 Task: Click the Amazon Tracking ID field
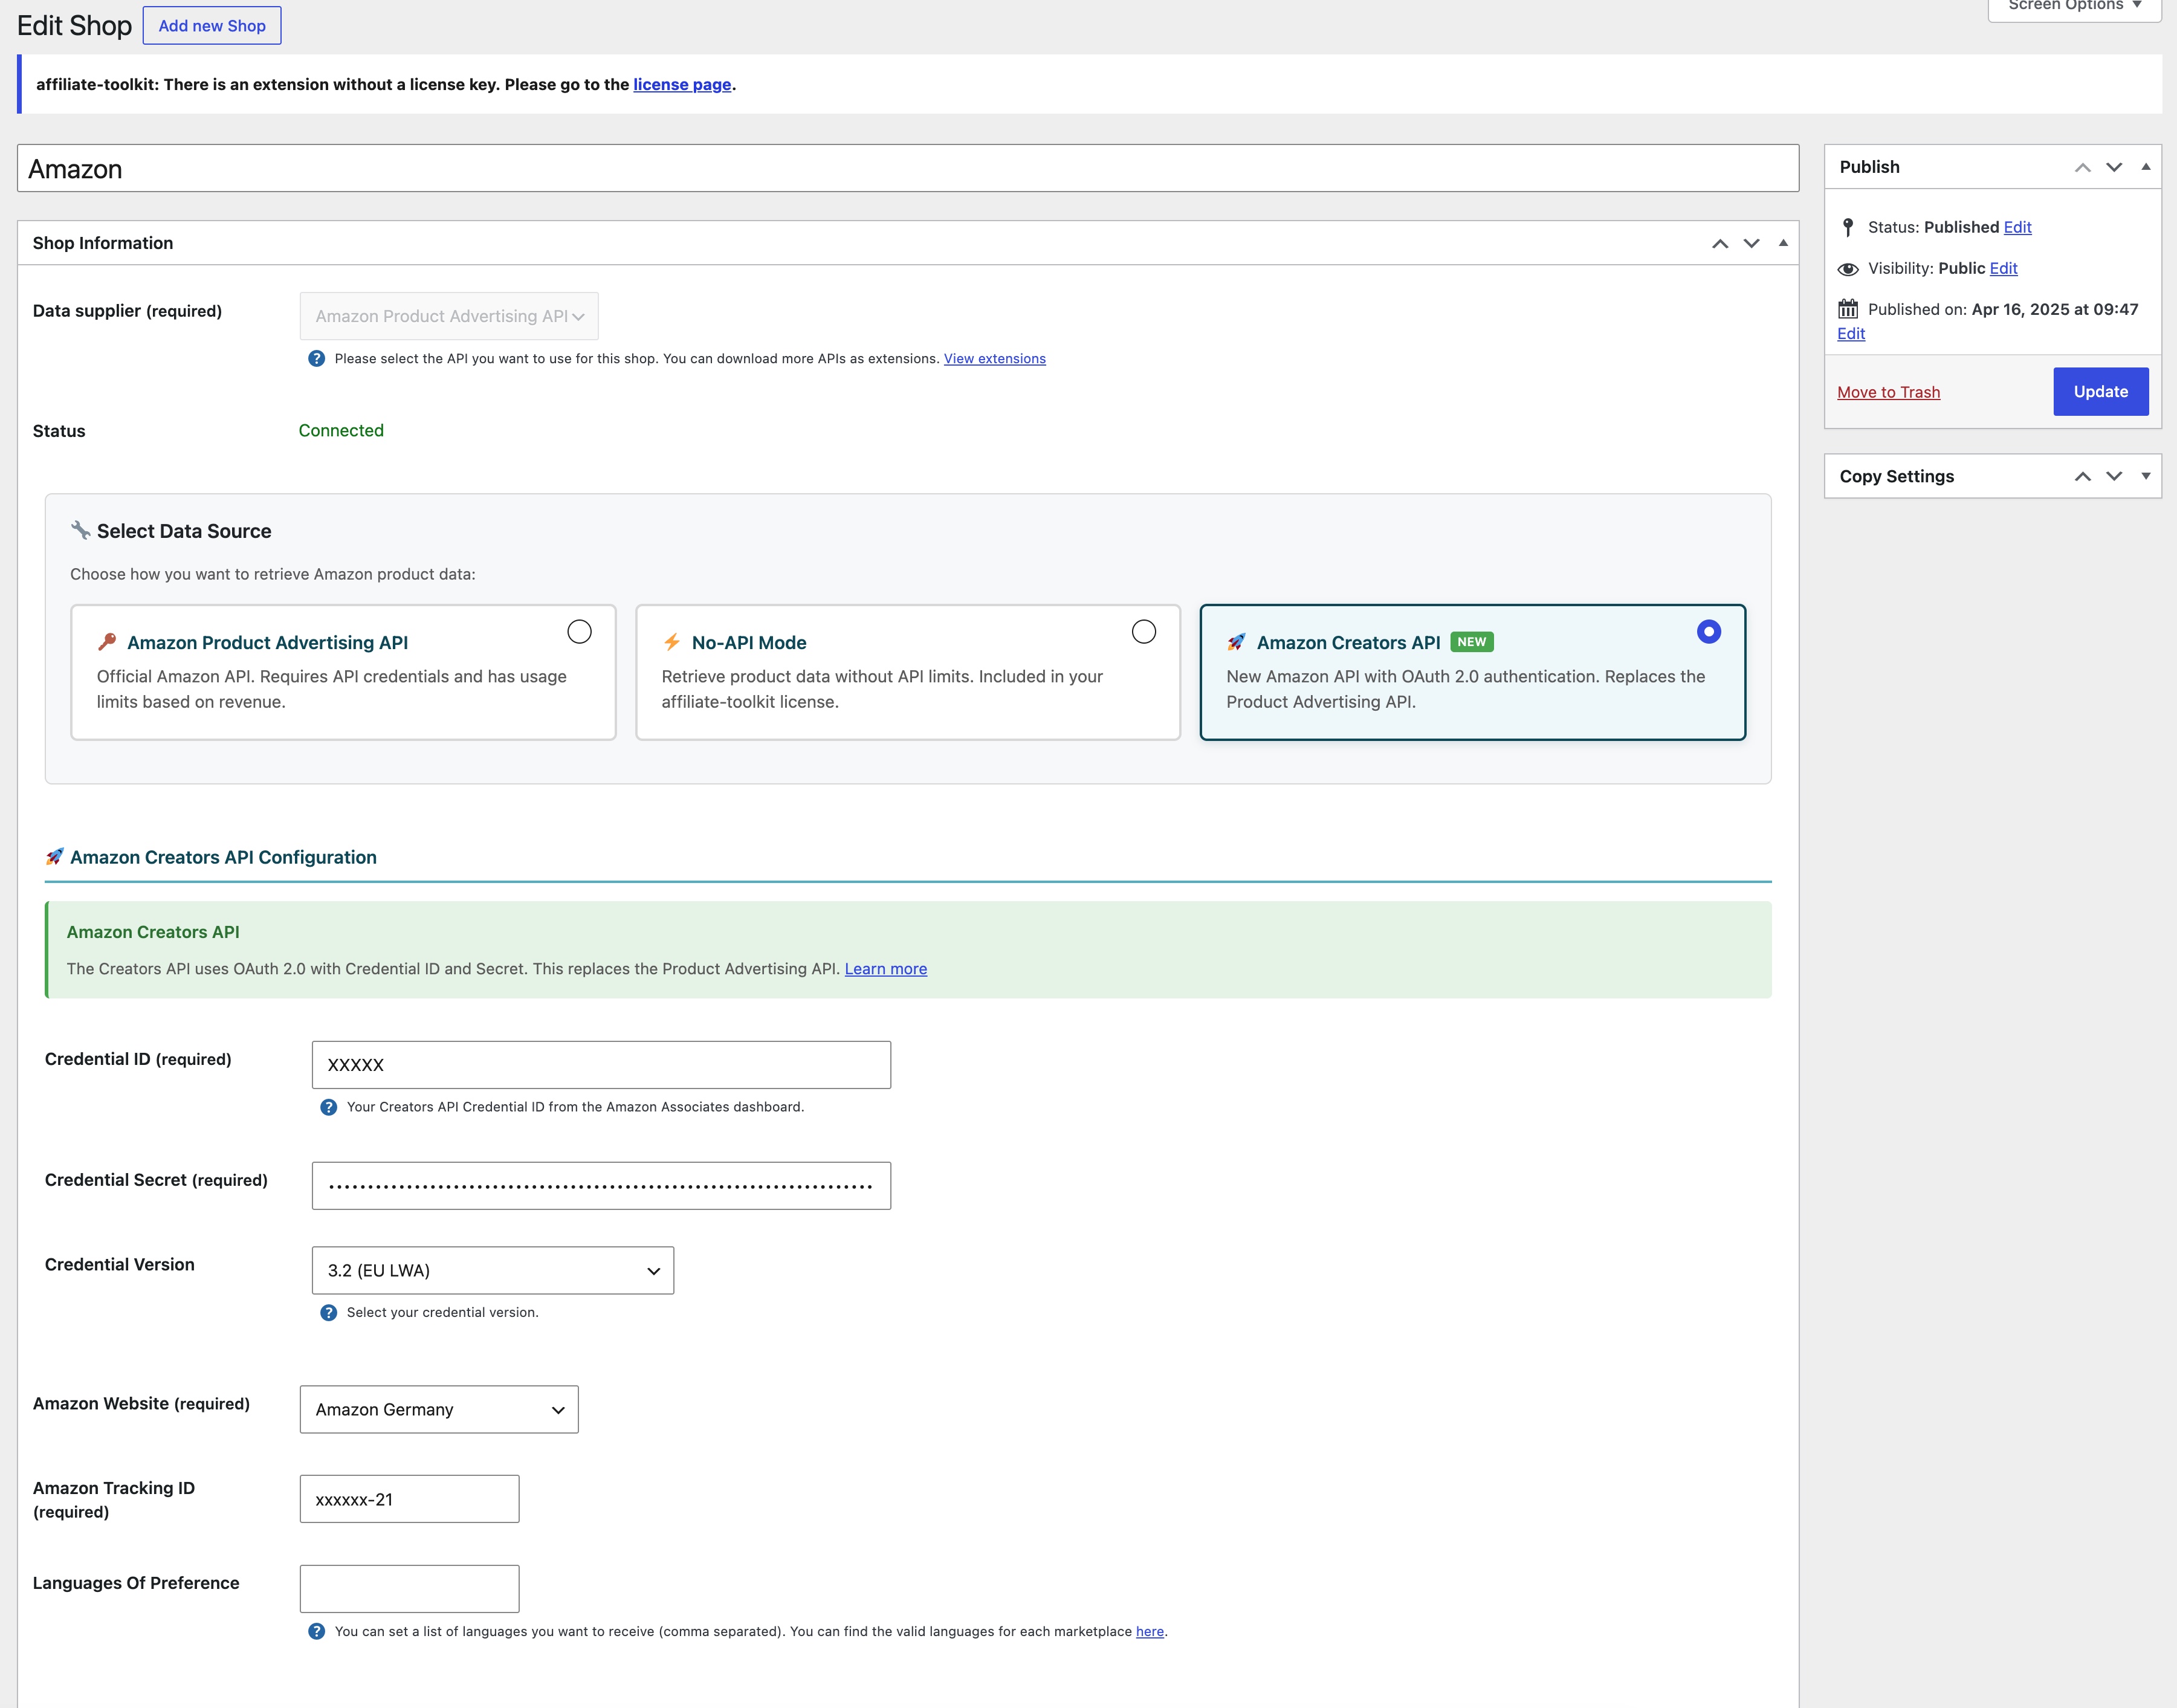click(x=409, y=1499)
